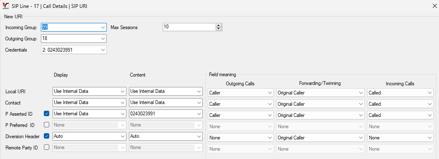Uncheck the P Asserted ID checkbox

click(x=46, y=114)
